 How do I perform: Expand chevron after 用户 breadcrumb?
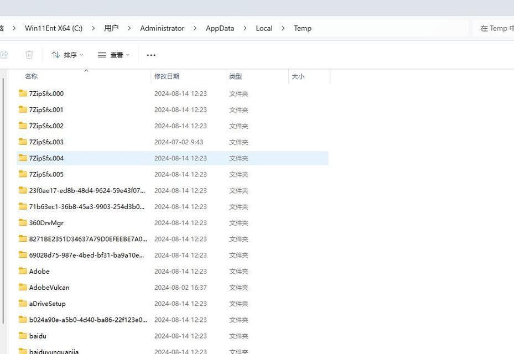(x=129, y=29)
